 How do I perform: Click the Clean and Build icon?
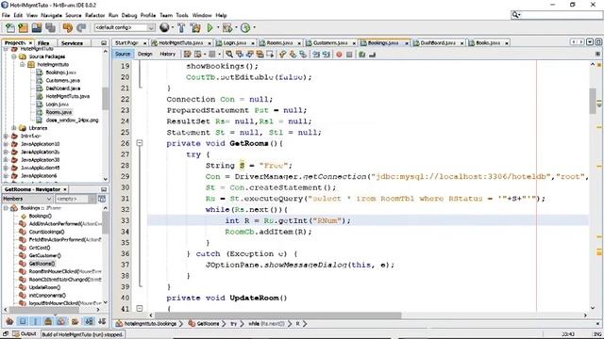[195, 27]
